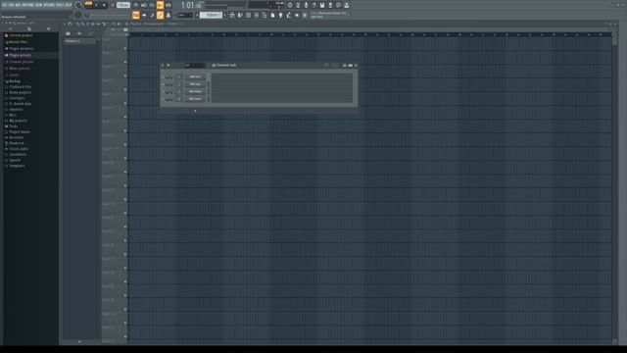
Task: Select Pattern 1 in playlist picker panel
Action: [79, 41]
